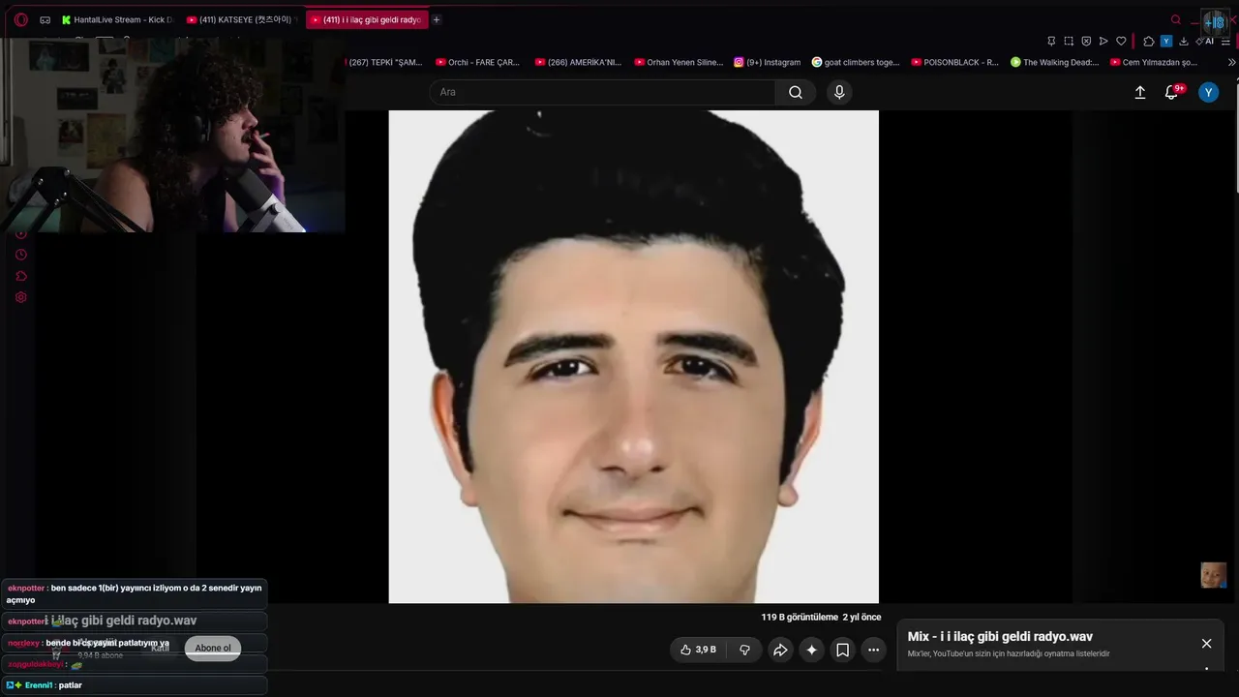Select the active 'i i ilaç gibi geldi radyo' tab
The width and height of the screenshot is (1239, 697).
367,19
